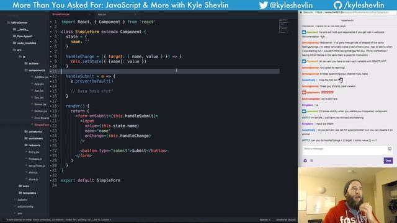The width and height of the screenshot is (397, 223).
Task: Click the code minimap preview
Action: click(284, 26)
